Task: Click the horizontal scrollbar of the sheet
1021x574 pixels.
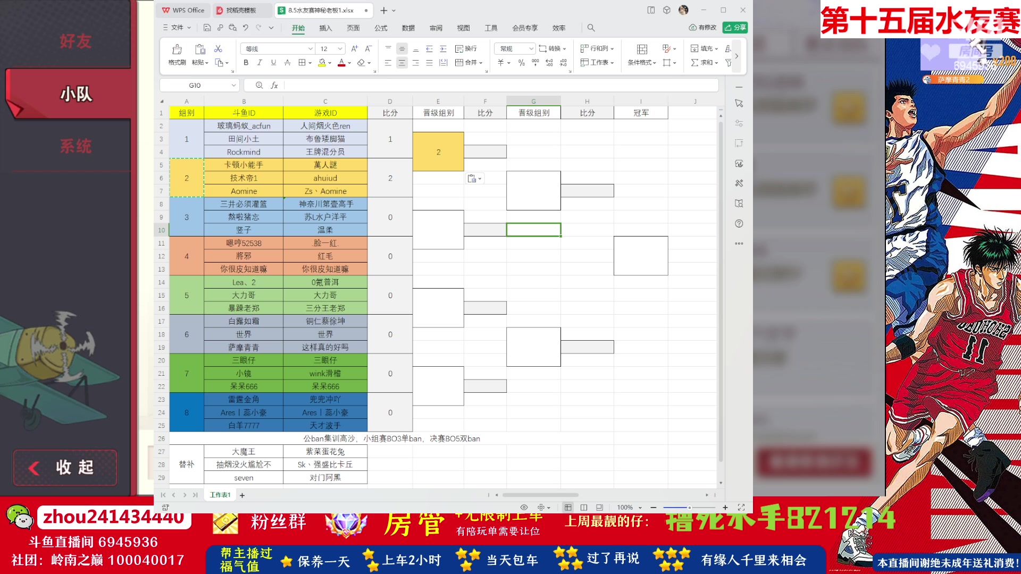Action: (540, 495)
